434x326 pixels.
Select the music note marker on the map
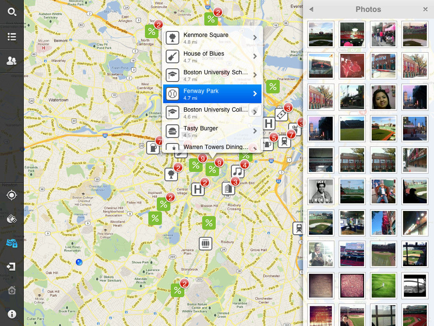[x=238, y=171]
